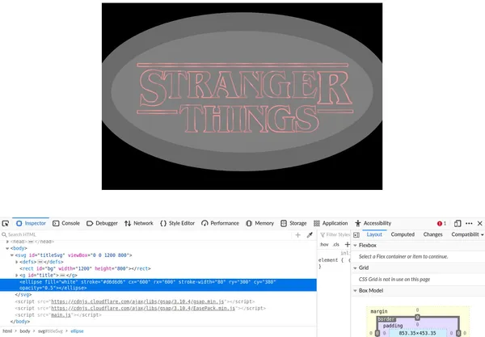
Task: Click the g title ellipsis badge
Action: click(x=62, y=275)
